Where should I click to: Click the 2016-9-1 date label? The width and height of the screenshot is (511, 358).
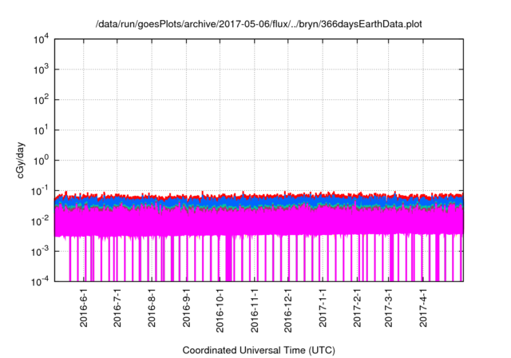tap(186, 308)
